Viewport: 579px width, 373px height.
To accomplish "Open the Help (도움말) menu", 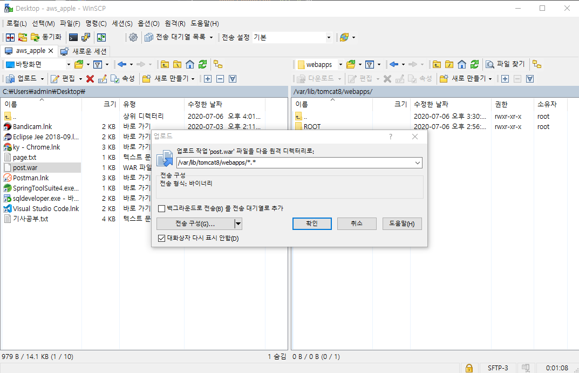I will point(205,24).
